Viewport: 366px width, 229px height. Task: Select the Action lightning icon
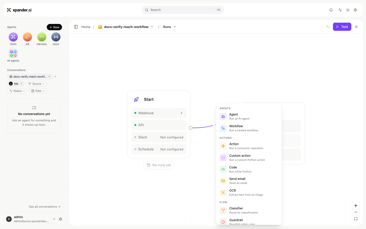pos(223,146)
